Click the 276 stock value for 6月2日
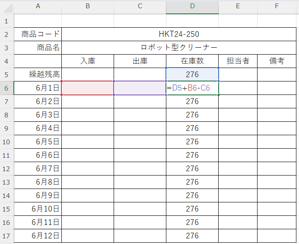This screenshot has width=299, height=244. click(x=192, y=101)
